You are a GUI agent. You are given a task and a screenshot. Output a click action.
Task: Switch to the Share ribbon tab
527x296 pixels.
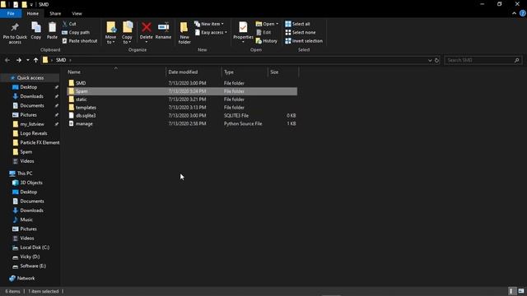pyautogui.click(x=55, y=13)
